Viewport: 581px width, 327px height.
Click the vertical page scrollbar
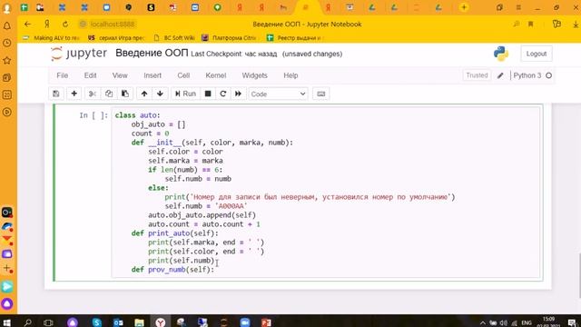coord(579,275)
